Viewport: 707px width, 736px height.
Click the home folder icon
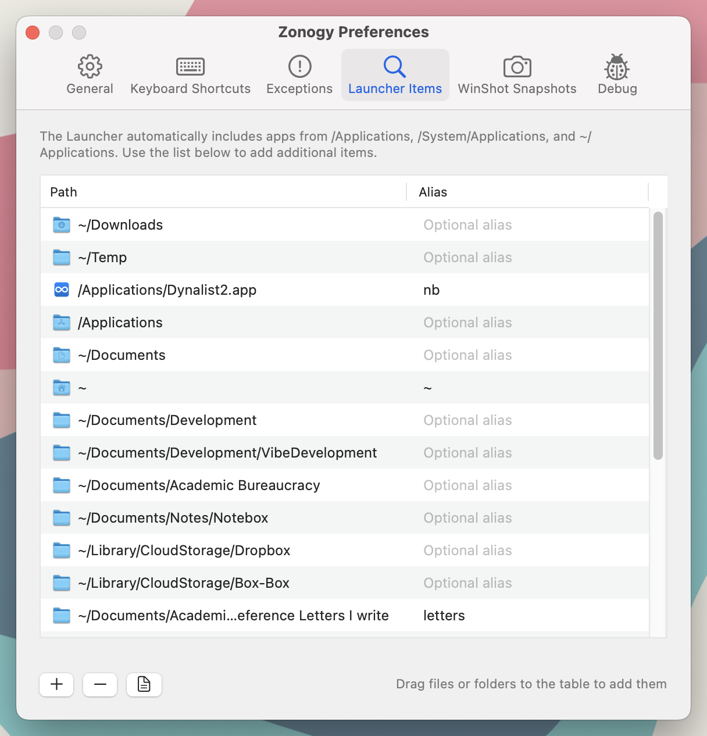coord(62,387)
